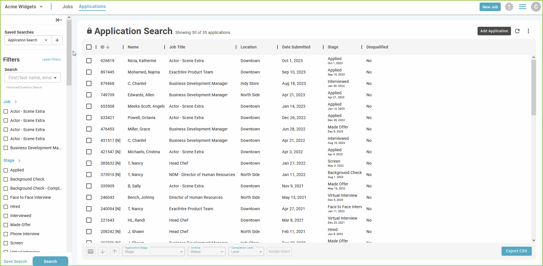Viewport: 543px width, 266px height.
Task: Click the First/last name search field
Action: click(30, 78)
